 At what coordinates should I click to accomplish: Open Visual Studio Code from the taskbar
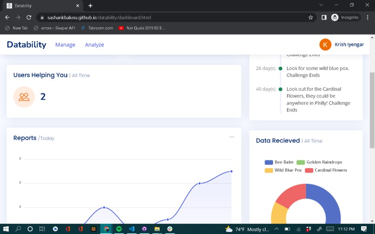(132, 229)
